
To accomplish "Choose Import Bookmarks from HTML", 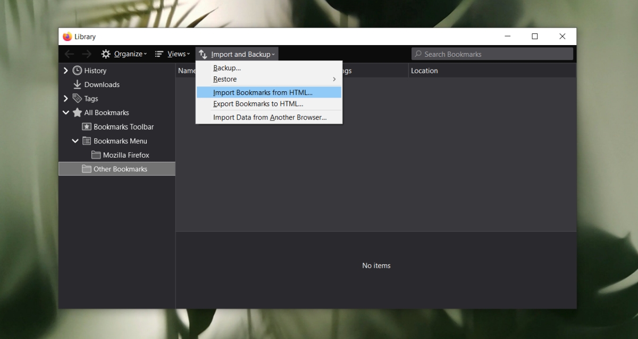I will coord(263,92).
